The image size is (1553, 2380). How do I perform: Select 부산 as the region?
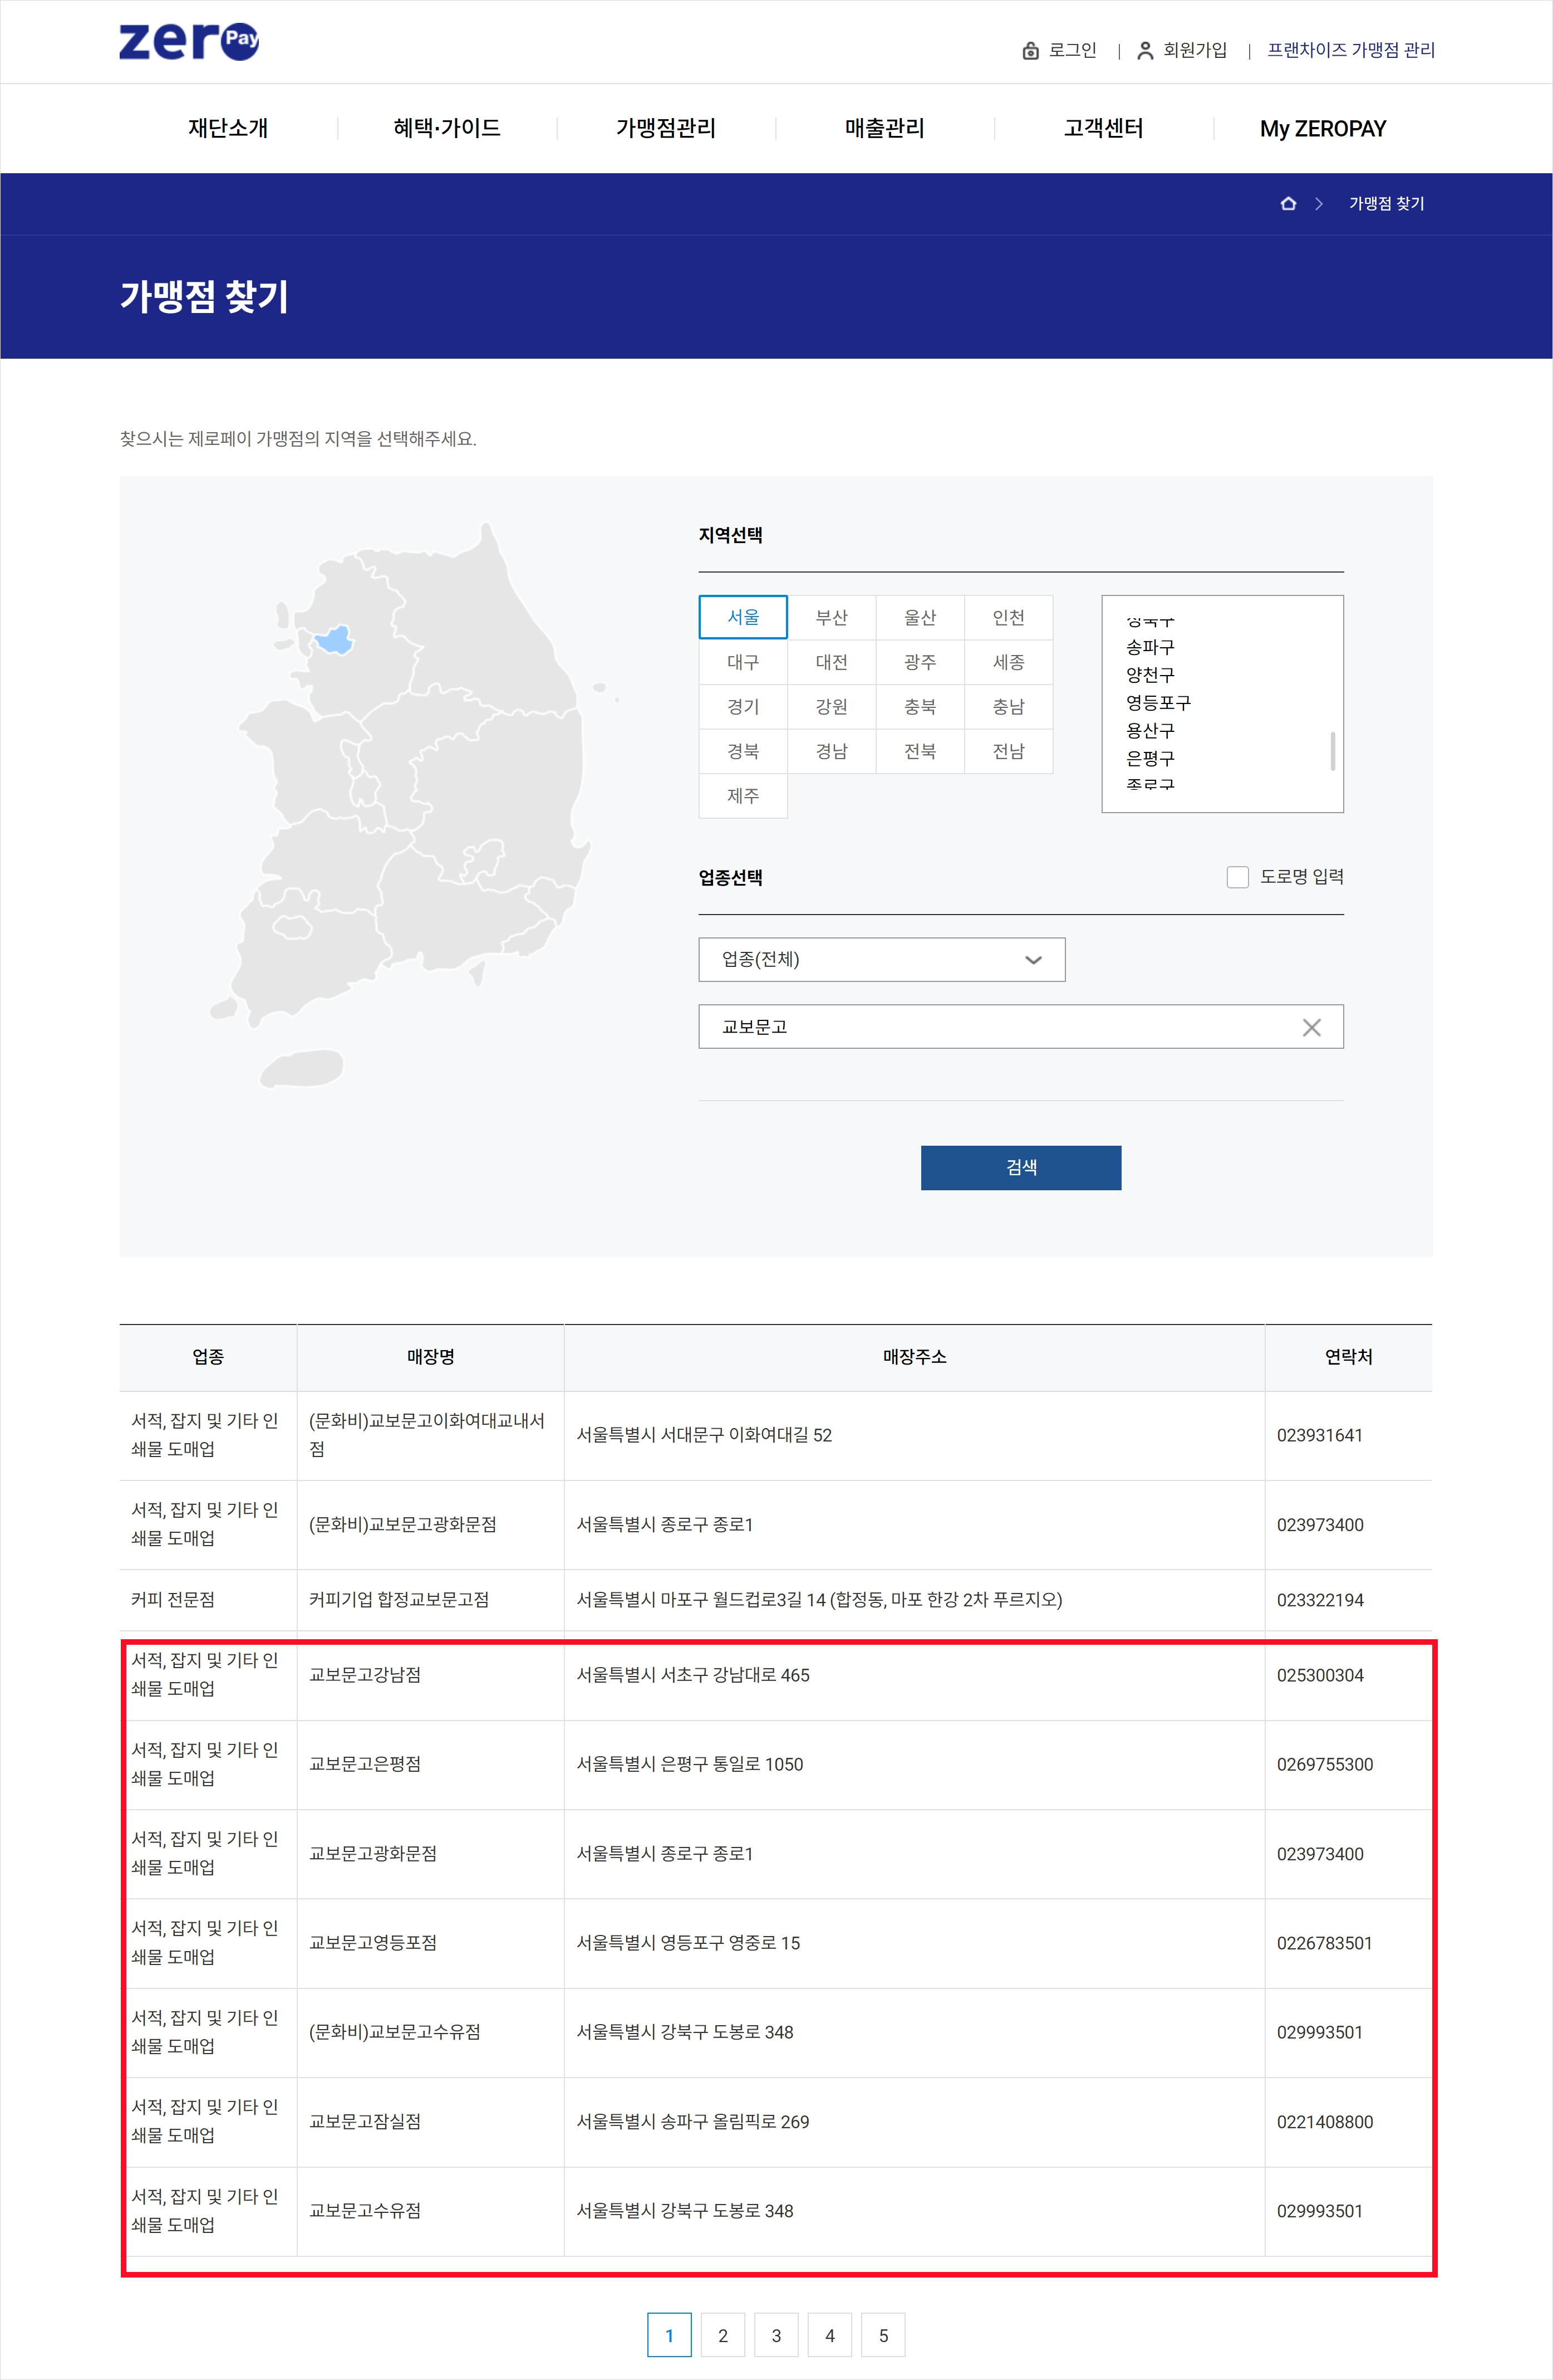coord(832,617)
